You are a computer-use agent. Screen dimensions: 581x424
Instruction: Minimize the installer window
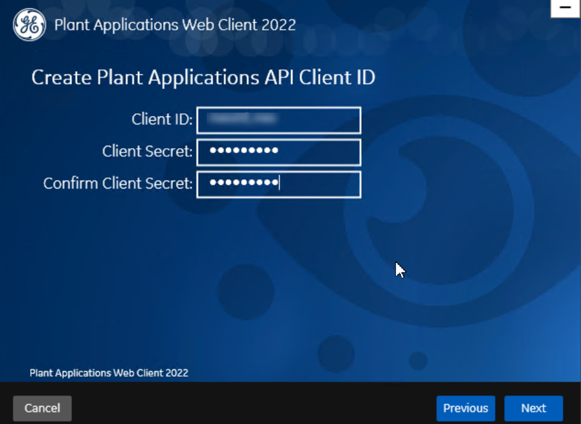565,8
